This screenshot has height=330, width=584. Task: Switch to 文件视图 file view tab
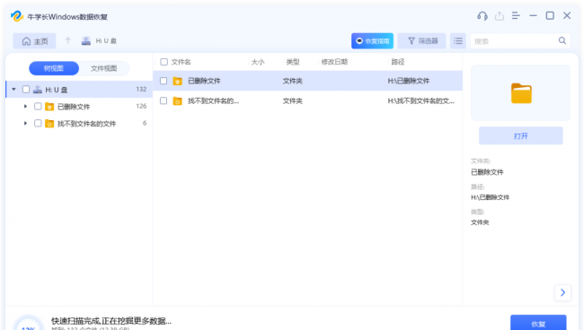pos(104,68)
